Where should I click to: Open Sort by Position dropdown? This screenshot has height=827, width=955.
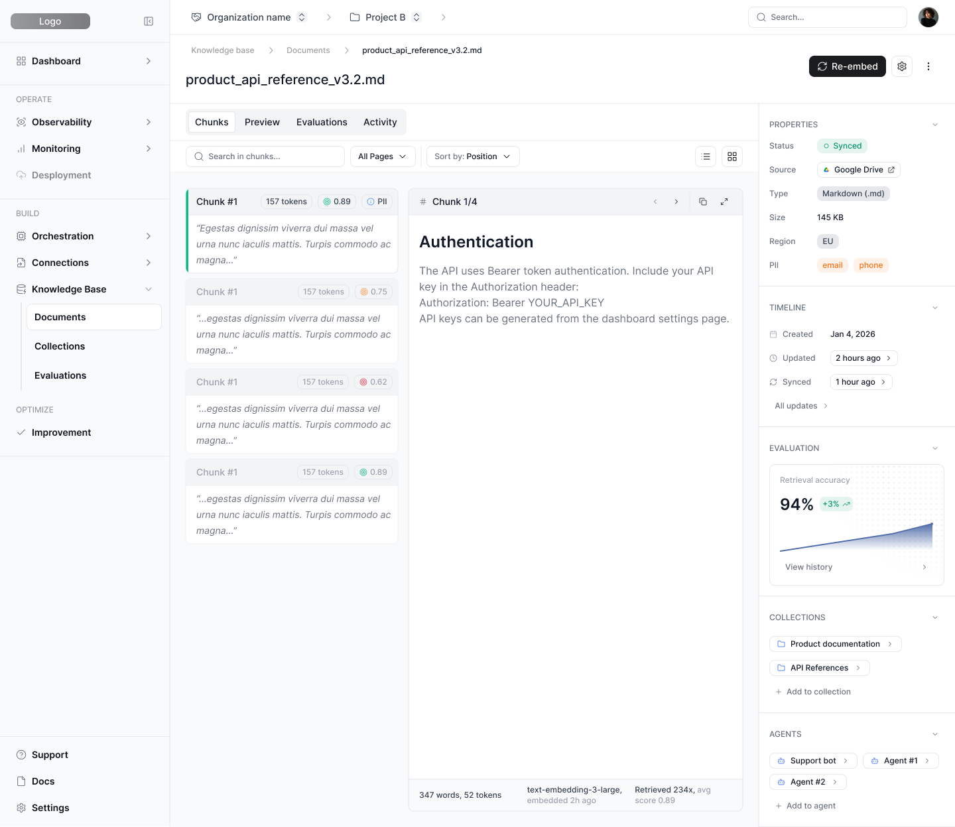473,157
